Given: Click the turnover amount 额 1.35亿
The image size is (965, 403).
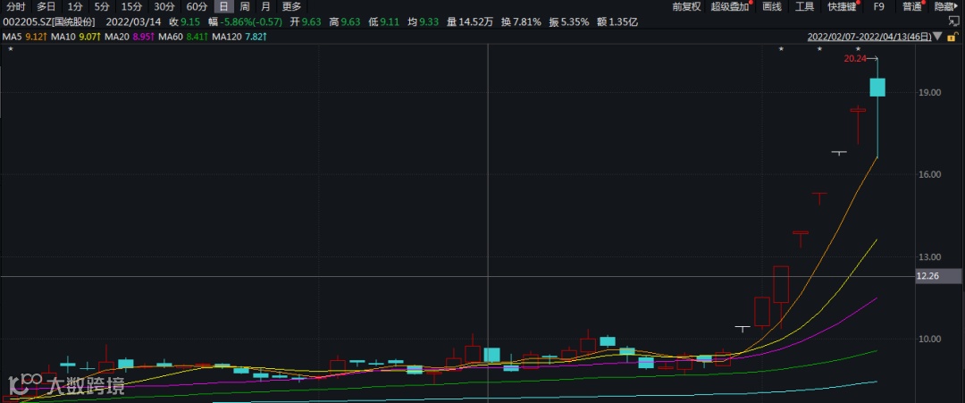Looking at the screenshot, I should [x=617, y=22].
